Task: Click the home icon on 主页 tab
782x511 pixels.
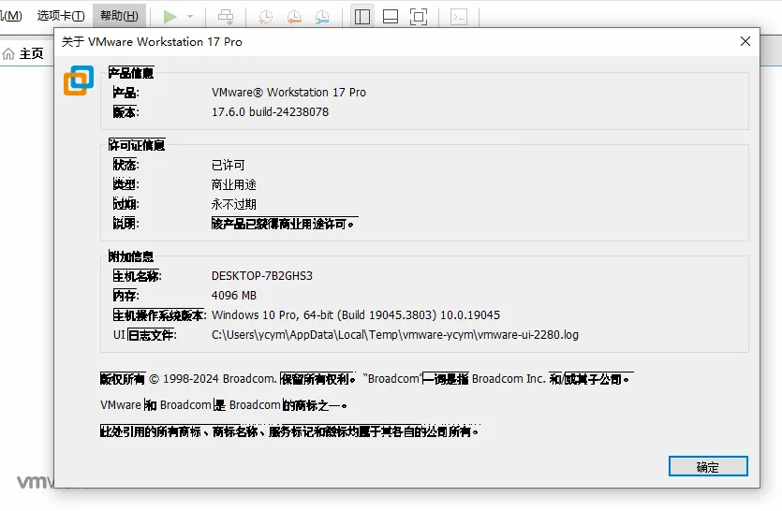Action: tap(8, 53)
